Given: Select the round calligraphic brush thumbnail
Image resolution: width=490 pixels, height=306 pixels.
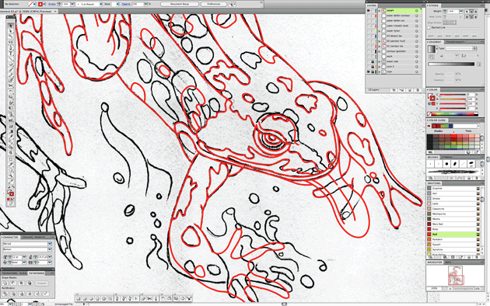Looking at the screenshot, I should click(447, 164).
